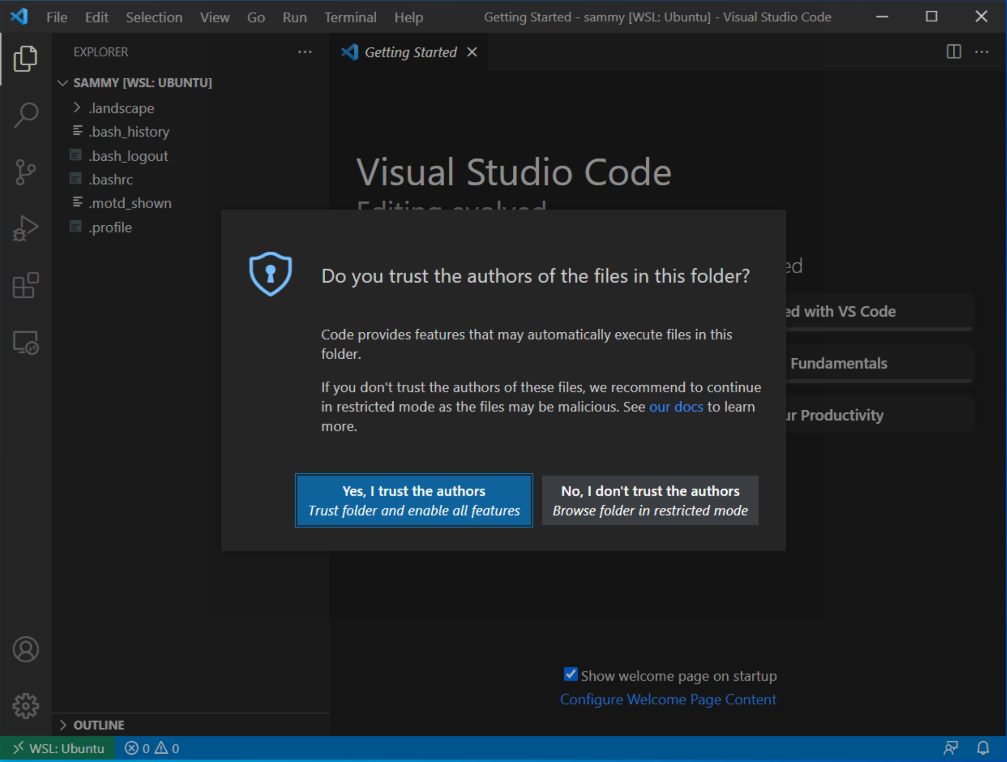Viewport: 1007px width, 762px height.
Task: Expand the OUTLINE panel
Action: [98, 724]
